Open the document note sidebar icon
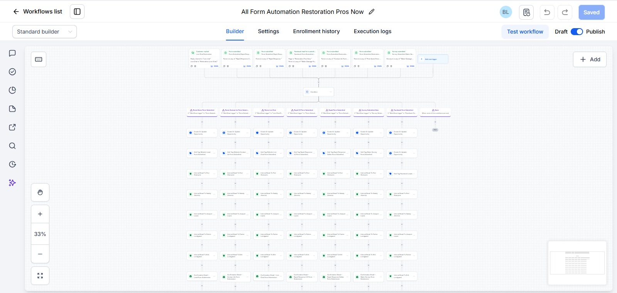This screenshot has width=617, height=293. coord(12,109)
